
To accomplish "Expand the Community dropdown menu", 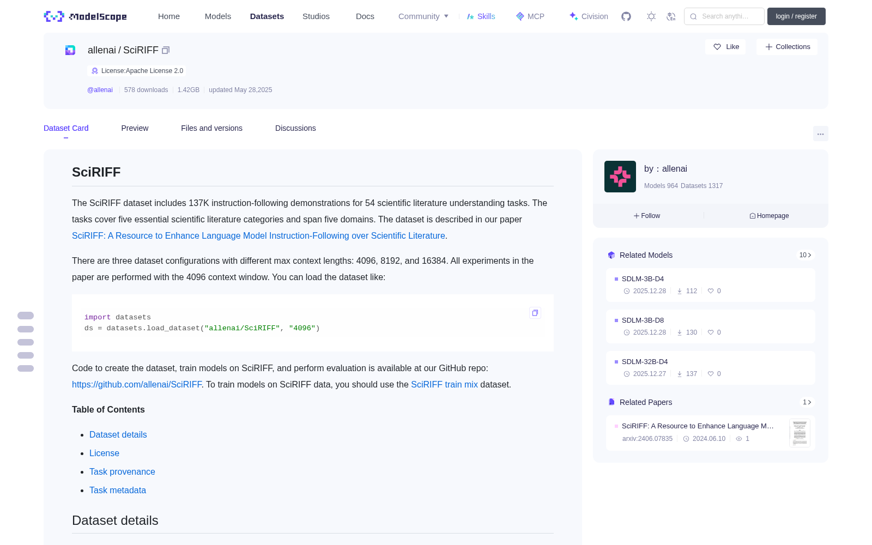I will click(423, 16).
